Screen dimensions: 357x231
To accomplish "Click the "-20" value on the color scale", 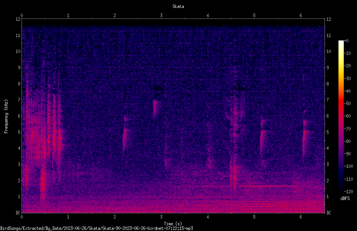I will point(347,66).
